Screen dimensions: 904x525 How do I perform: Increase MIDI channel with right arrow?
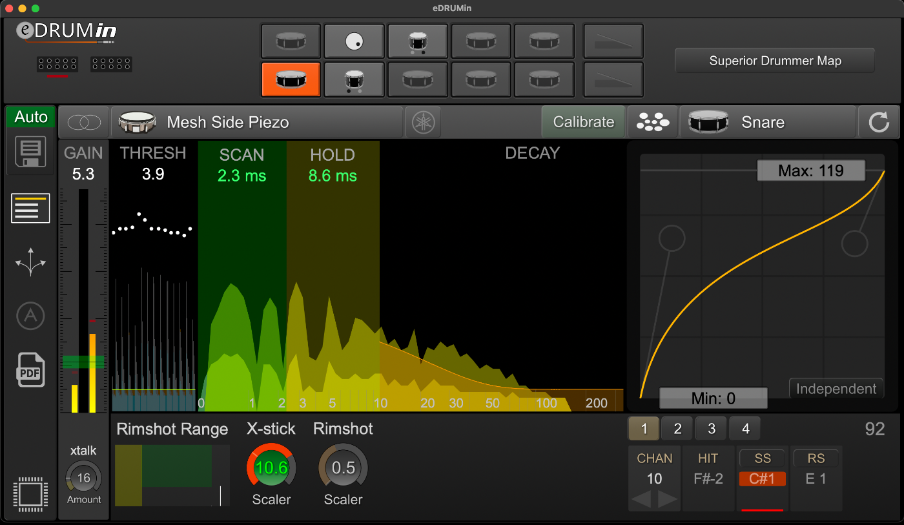pyautogui.click(x=667, y=499)
